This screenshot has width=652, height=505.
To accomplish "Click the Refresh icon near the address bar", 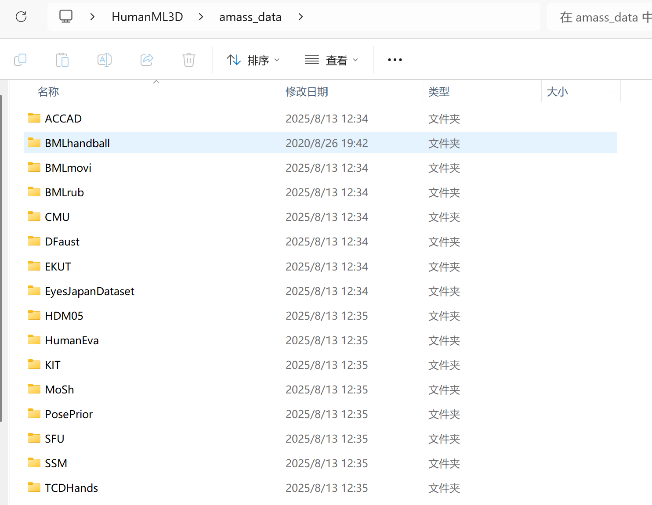I will [x=21, y=16].
